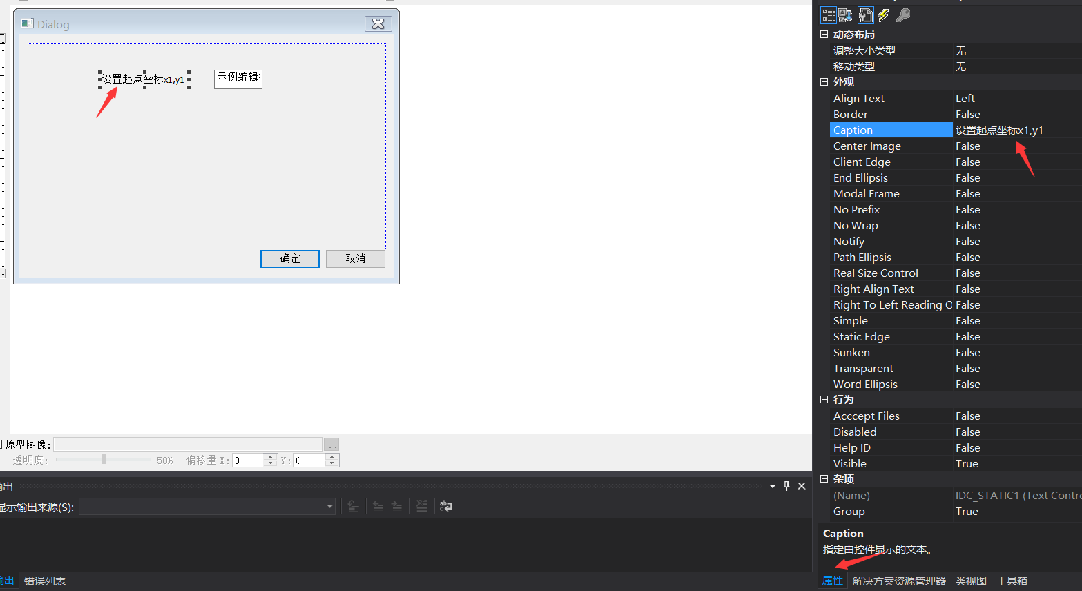Clear all output icon
This screenshot has height=591, width=1082.
pyautogui.click(x=422, y=506)
